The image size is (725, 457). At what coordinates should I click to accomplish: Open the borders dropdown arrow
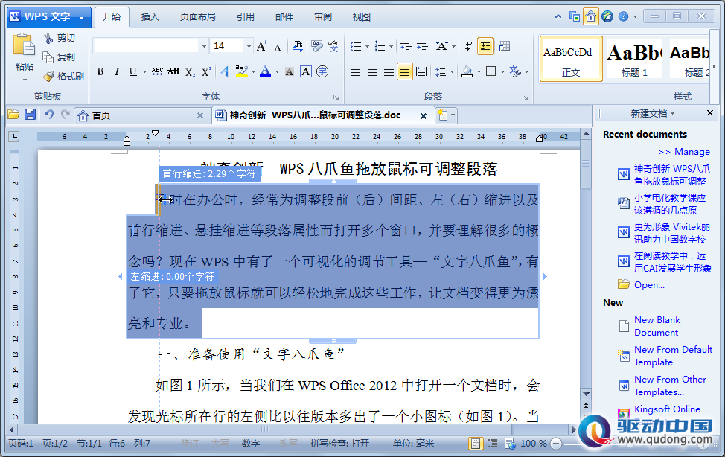(x=502, y=71)
